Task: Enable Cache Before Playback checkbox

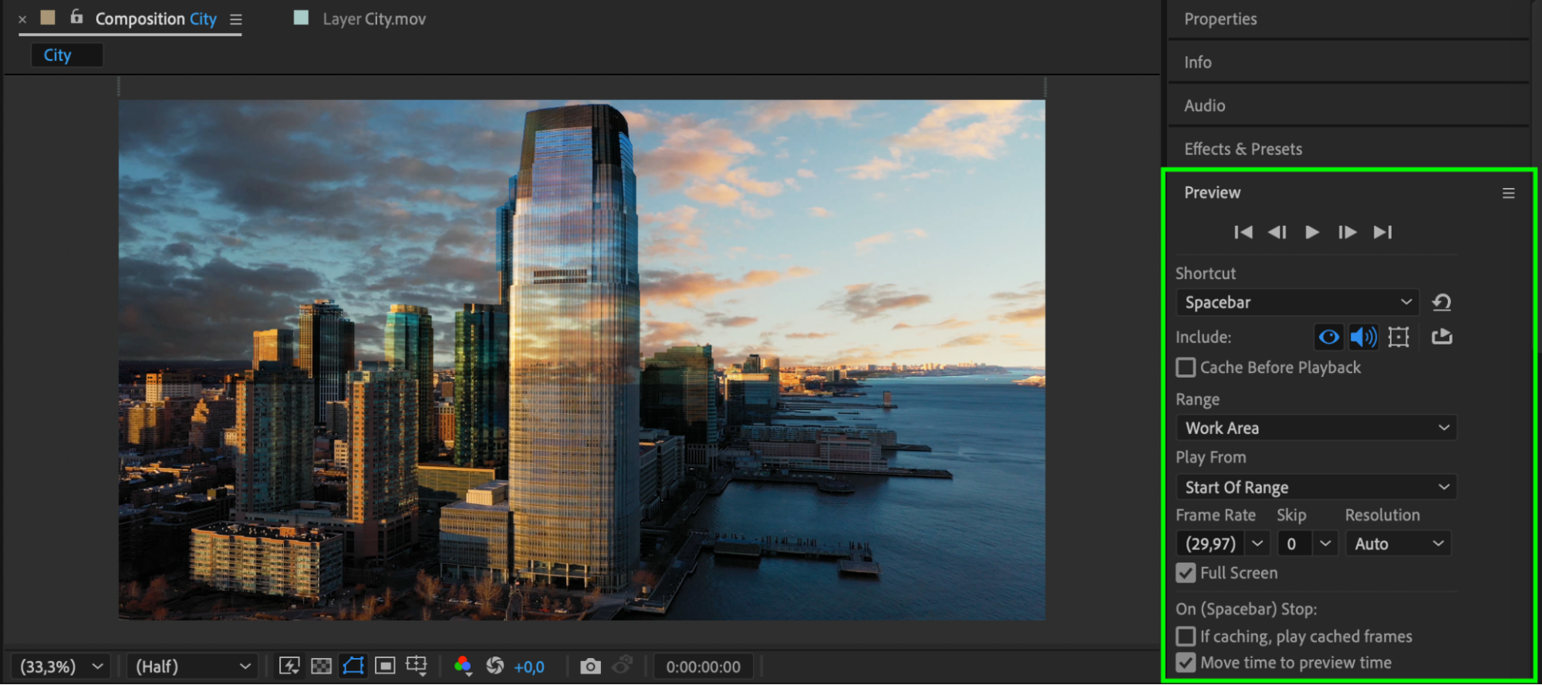Action: click(x=1186, y=368)
